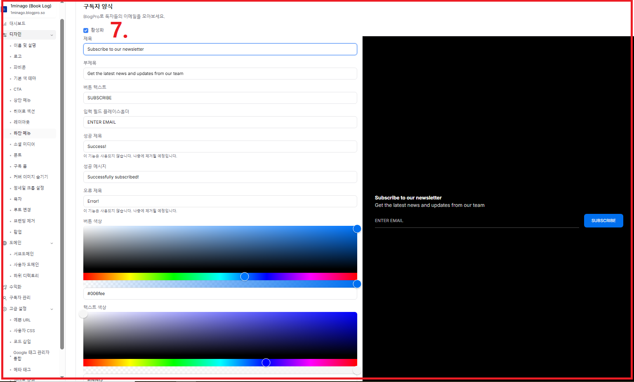Open Google 태그 관리자 통합

click(31, 355)
